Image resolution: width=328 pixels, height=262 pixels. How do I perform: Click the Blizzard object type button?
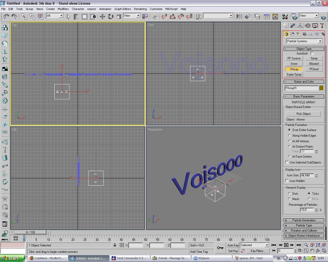pyautogui.click(x=314, y=64)
